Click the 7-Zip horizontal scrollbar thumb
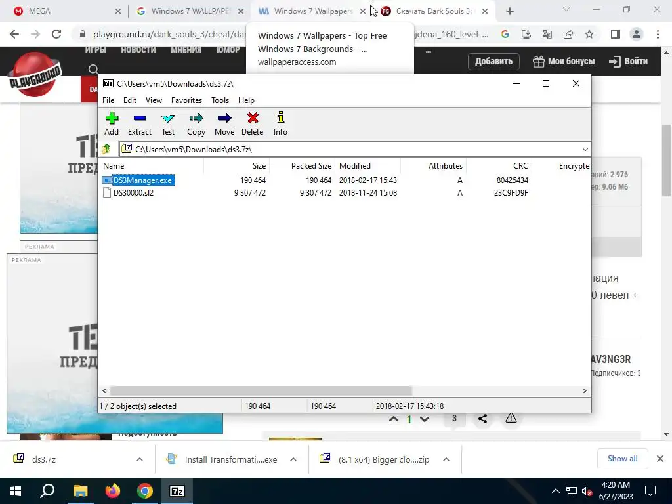 coord(261,391)
